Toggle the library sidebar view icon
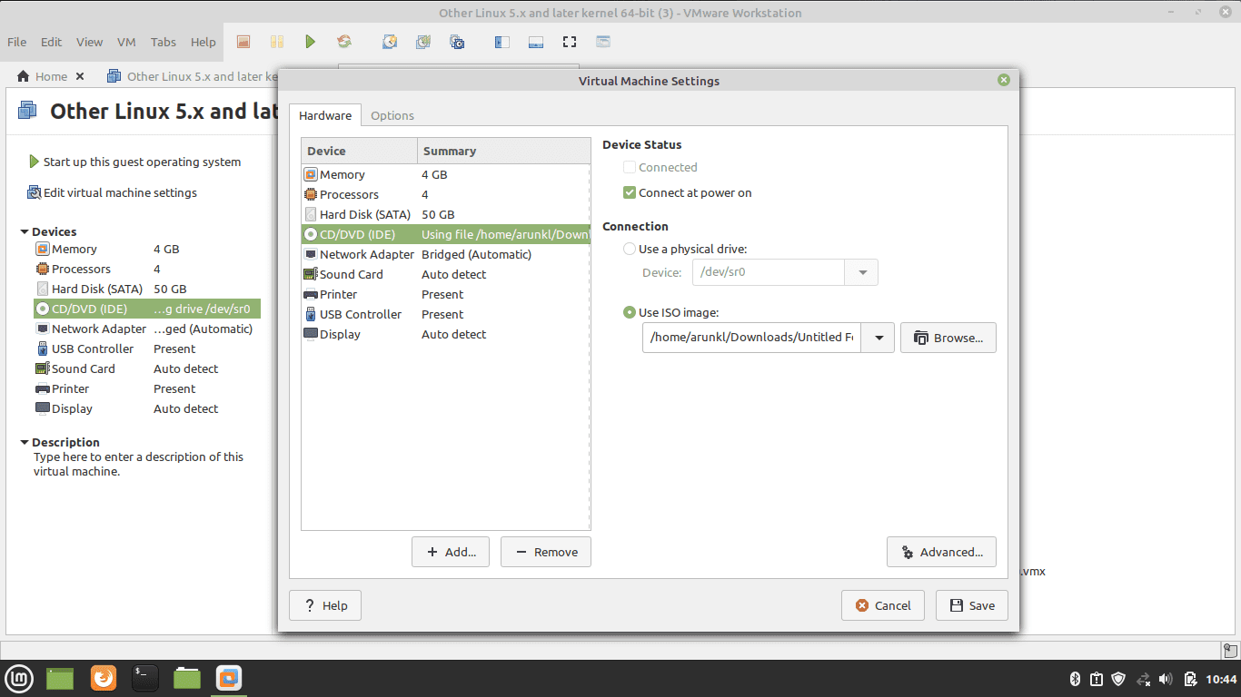The height and width of the screenshot is (697, 1241). point(502,42)
